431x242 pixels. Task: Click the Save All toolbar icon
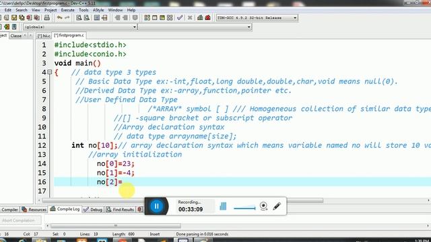tap(22, 18)
